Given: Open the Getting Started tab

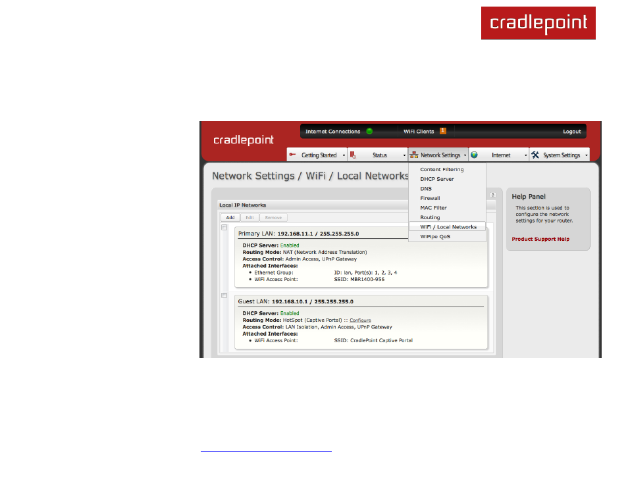Looking at the screenshot, I should (x=317, y=155).
